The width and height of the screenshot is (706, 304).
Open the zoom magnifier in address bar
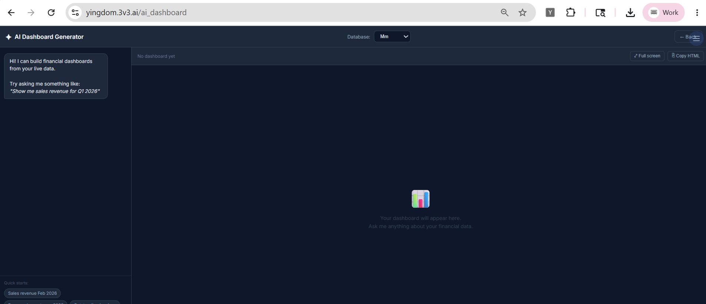pyautogui.click(x=504, y=13)
